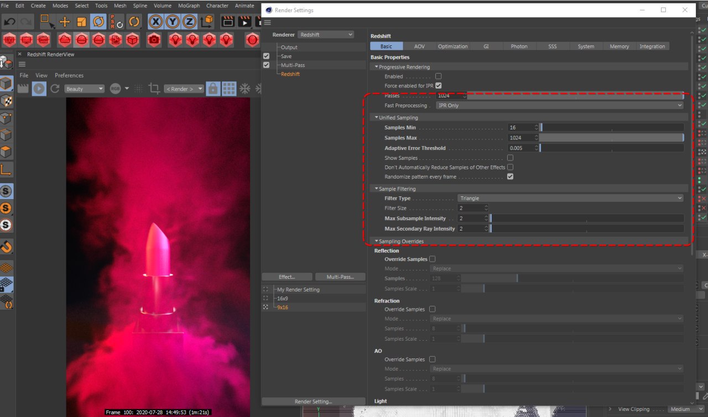
Task: Open the Fast Preprocessing IPR Only dropdown
Action: pyautogui.click(x=559, y=105)
